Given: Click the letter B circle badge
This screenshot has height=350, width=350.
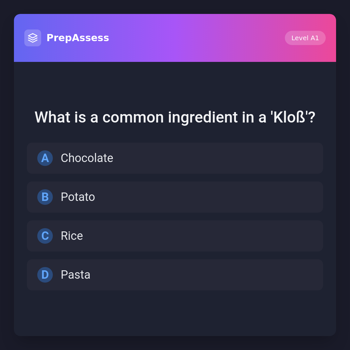Looking at the screenshot, I should [45, 197].
